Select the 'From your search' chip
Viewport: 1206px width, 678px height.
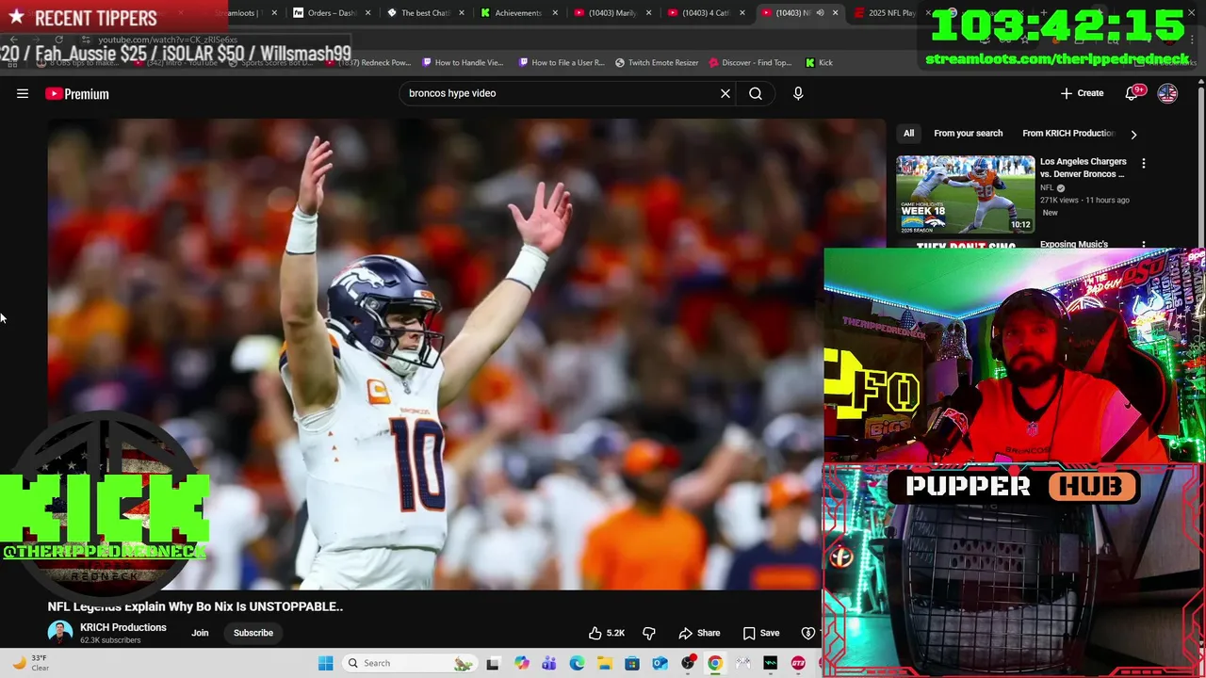(x=969, y=134)
